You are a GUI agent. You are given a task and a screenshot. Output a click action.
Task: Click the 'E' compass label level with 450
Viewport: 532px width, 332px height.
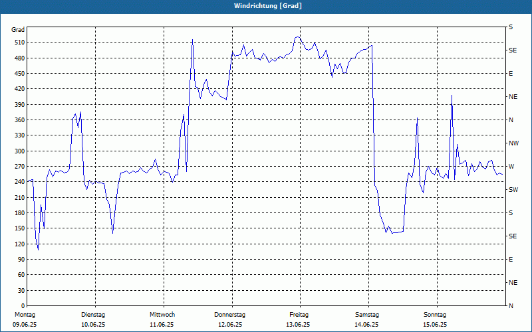point(511,74)
